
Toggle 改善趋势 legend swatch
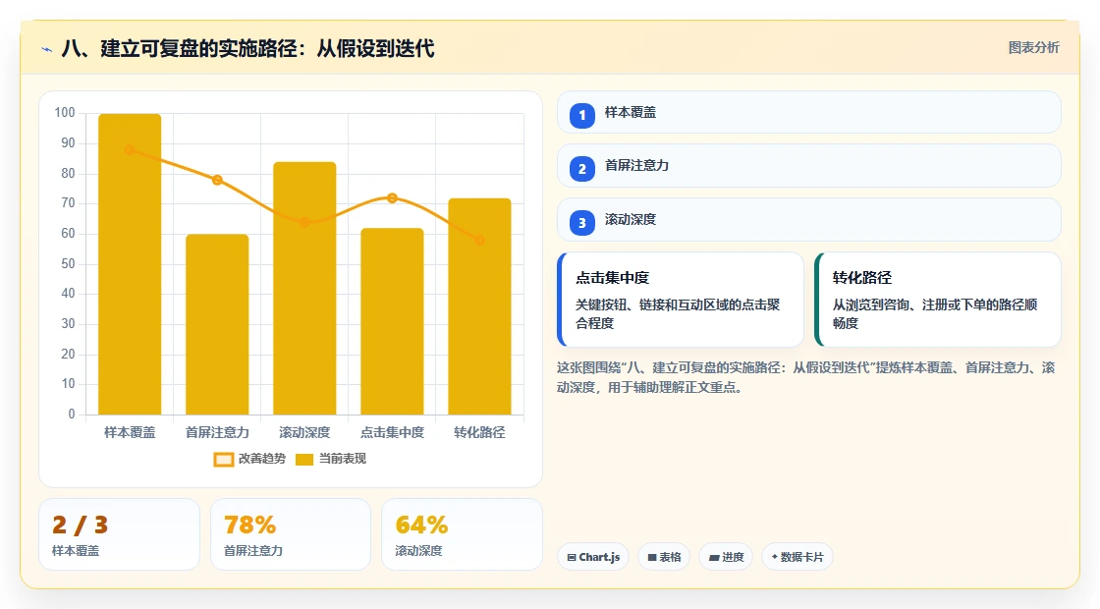pyautogui.click(x=223, y=460)
